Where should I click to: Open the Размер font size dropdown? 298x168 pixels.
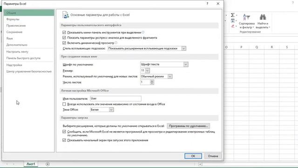(148, 70)
